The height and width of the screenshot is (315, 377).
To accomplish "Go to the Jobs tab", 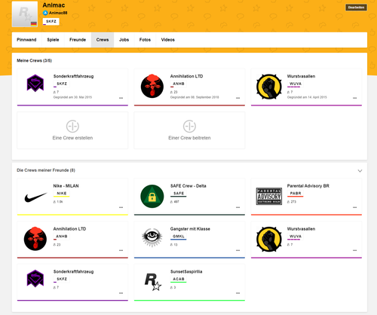I will 124,40.
